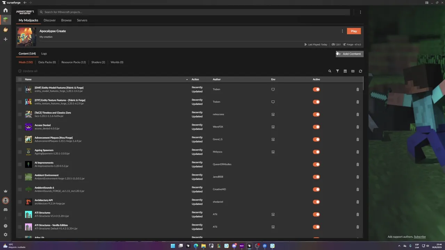445x250 pixels.
Task: Delete the Access Denied mod via trash icon
Action: pyautogui.click(x=357, y=127)
